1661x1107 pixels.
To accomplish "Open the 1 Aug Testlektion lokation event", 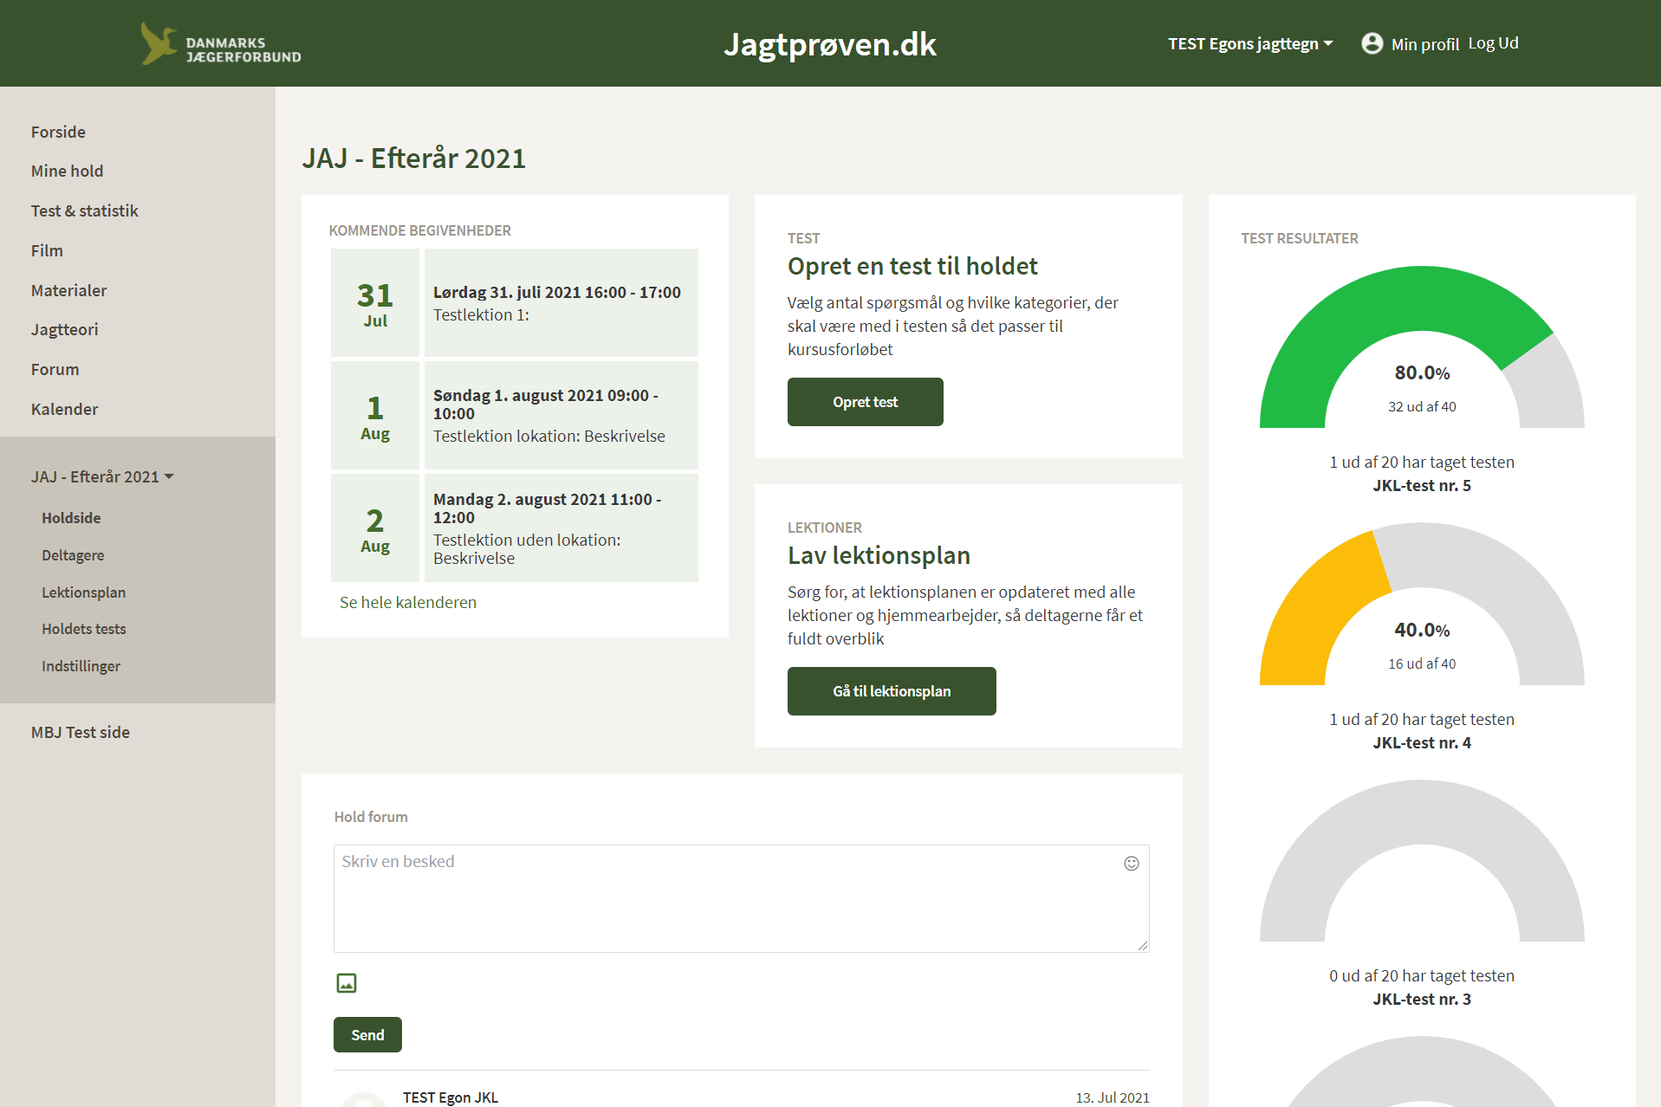I will (x=561, y=415).
